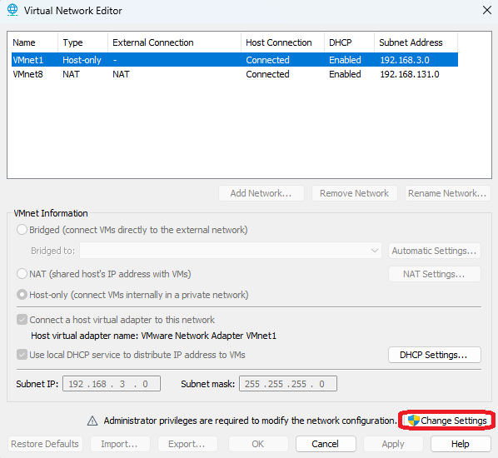Screen dimensions: 498x458
Task: Click Administrator privileges warning message
Action: [x=251, y=421]
